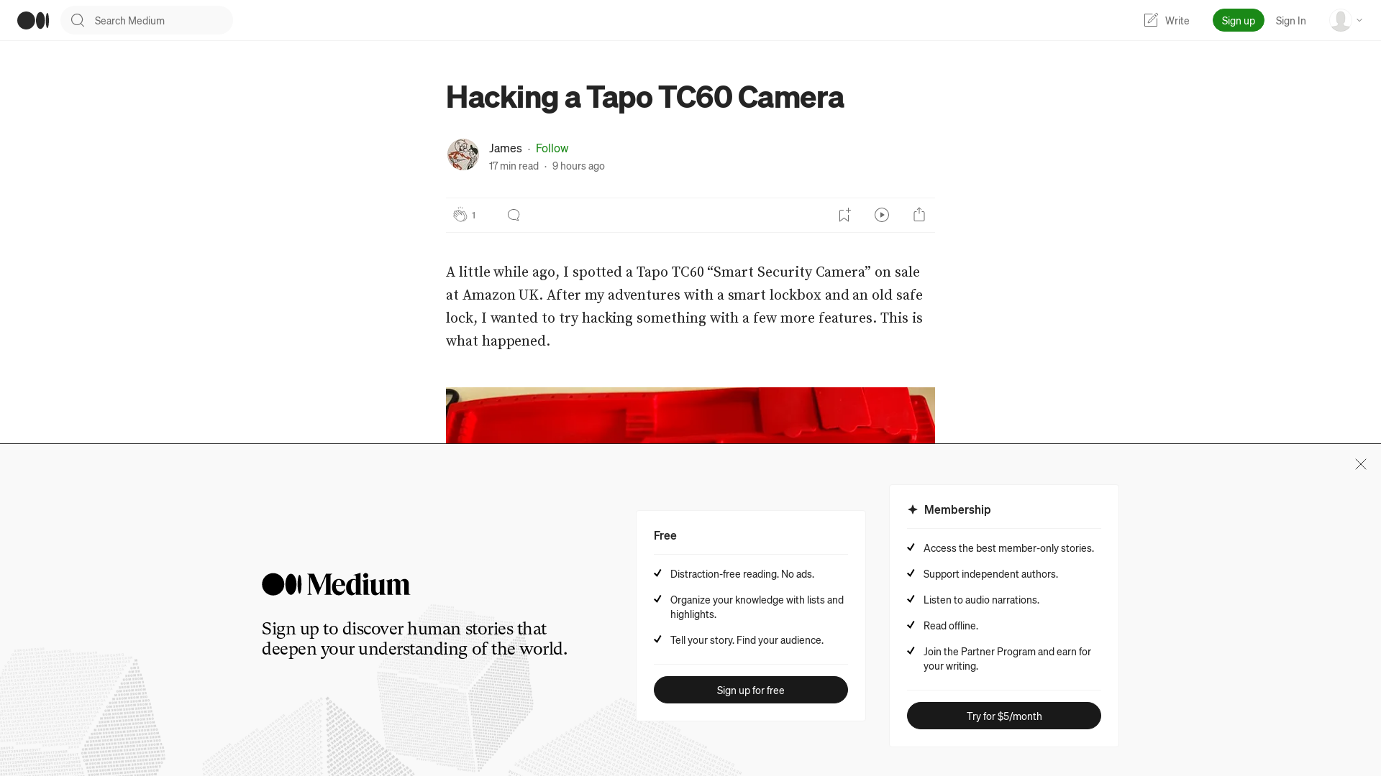This screenshot has height=776, width=1381.
Task: Click the close X button on membership popup
Action: [x=1360, y=464]
